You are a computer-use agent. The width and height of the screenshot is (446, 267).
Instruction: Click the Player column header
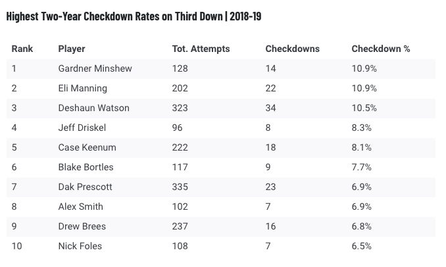point(72,49)
